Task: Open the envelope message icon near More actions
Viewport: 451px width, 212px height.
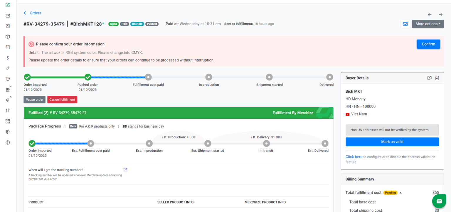Action: coord(405,24)
